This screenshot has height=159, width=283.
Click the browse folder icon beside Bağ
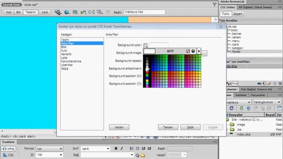point(142,155)
